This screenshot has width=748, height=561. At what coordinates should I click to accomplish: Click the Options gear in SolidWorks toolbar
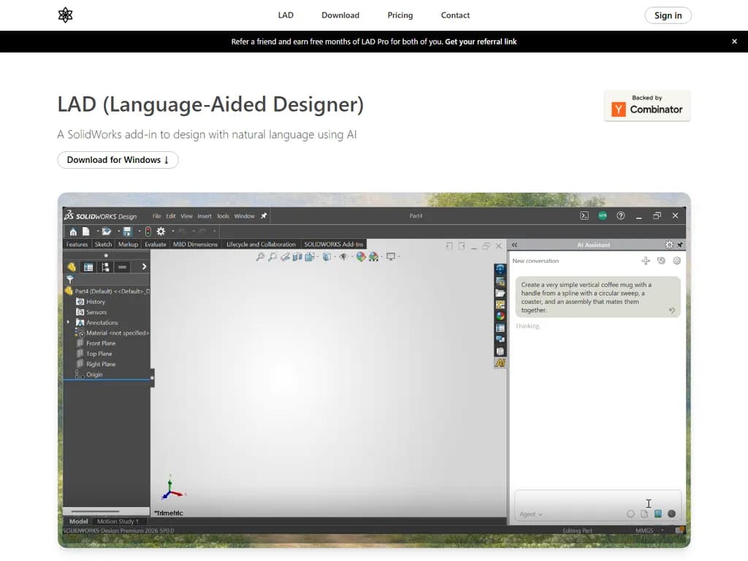[x=161, y=232]
